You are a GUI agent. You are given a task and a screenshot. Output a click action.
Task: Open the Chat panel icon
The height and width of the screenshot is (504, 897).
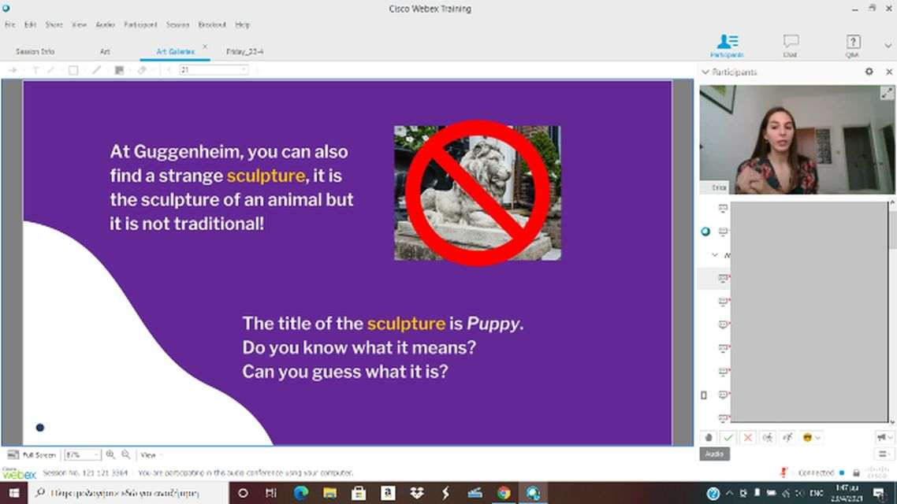click(791, 45)
